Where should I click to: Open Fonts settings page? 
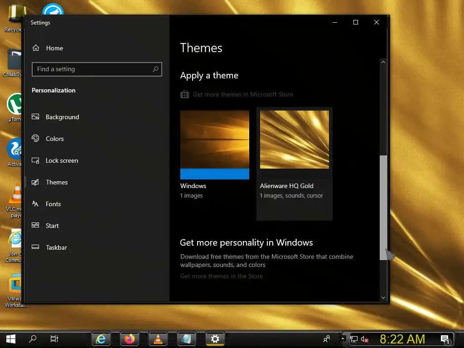(x=46, y=204)
